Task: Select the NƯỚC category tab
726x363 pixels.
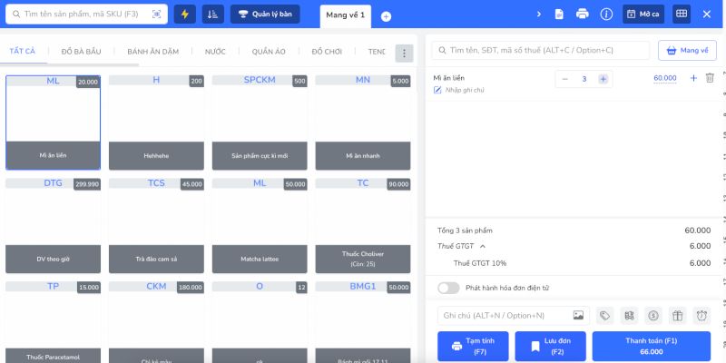Action: click(215, 52)
